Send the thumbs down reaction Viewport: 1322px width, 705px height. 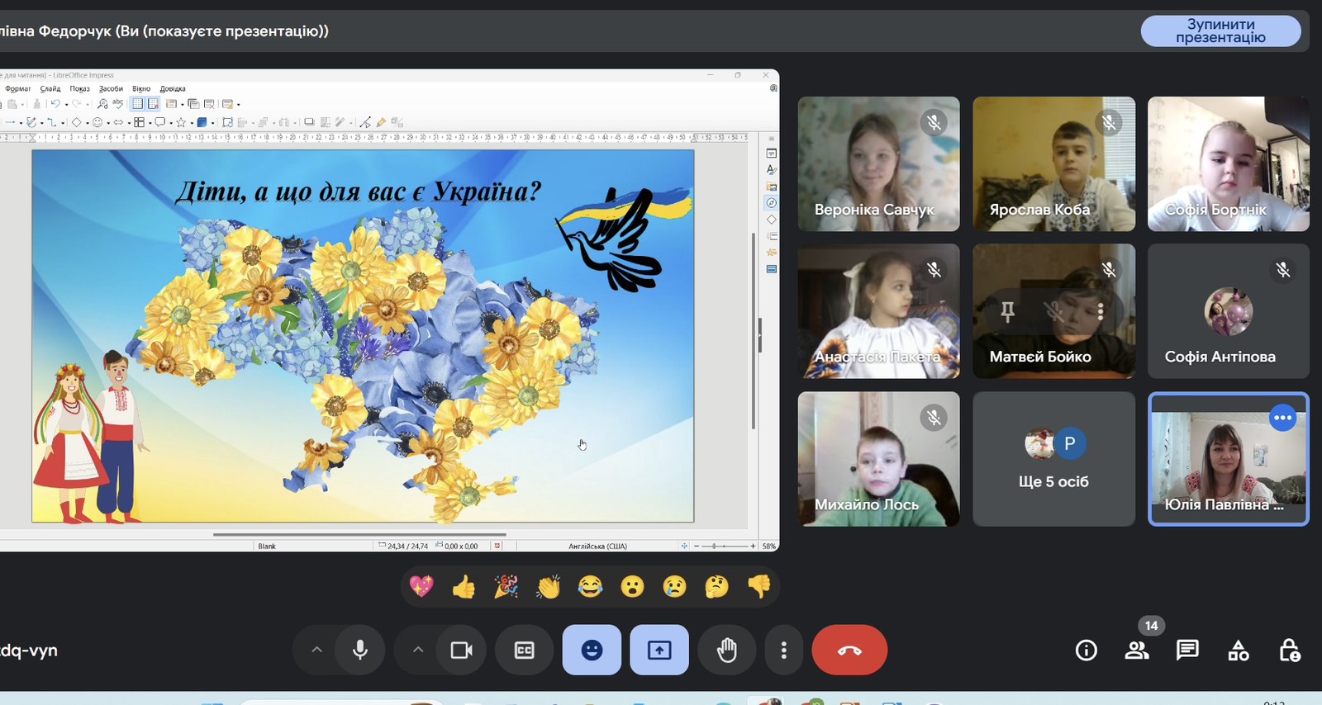pos(758,587)
